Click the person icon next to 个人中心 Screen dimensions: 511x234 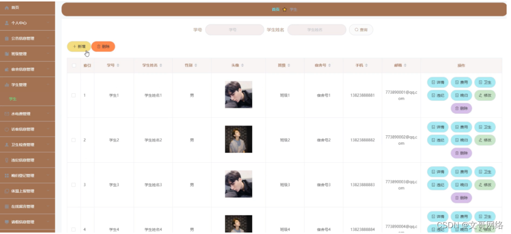tap(7, 23)
